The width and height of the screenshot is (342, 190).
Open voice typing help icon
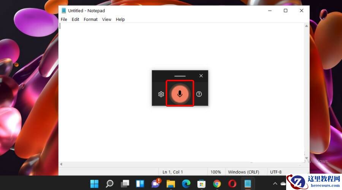click(x=199, y=94)
